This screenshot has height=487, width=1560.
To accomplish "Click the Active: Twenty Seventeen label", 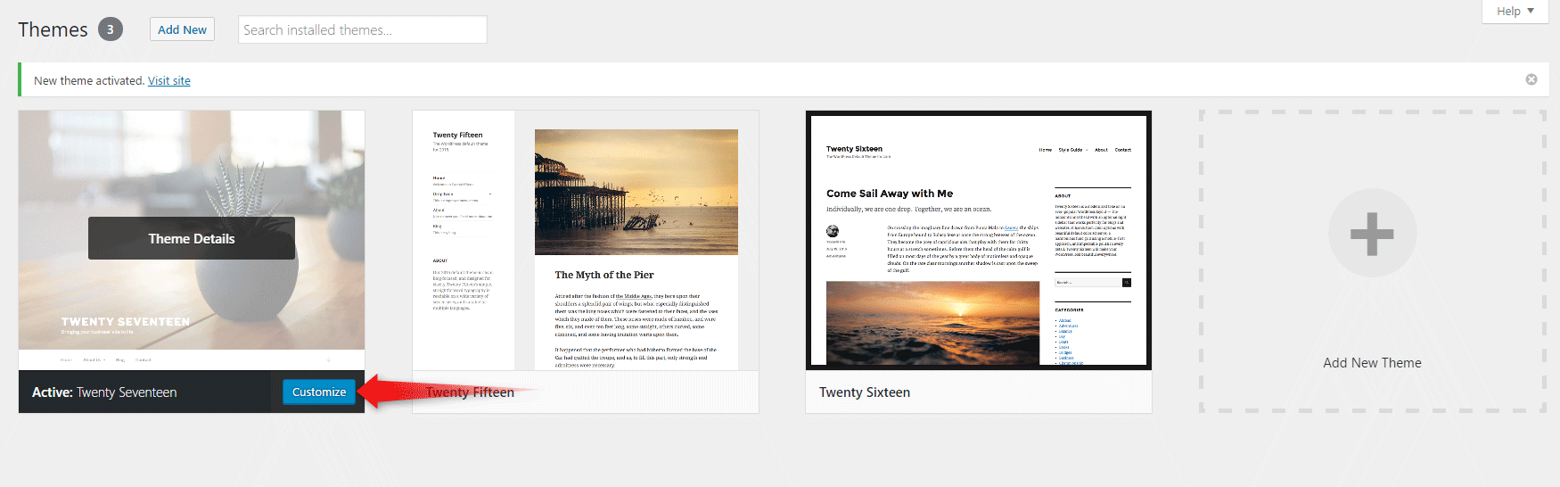I will click(104, 392).
